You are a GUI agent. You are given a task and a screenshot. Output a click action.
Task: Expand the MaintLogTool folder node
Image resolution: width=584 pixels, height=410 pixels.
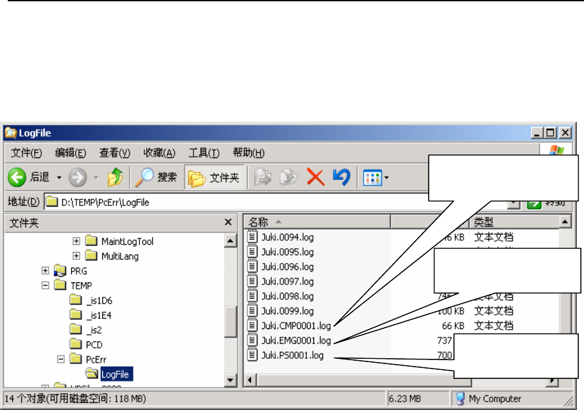(76, 241)
